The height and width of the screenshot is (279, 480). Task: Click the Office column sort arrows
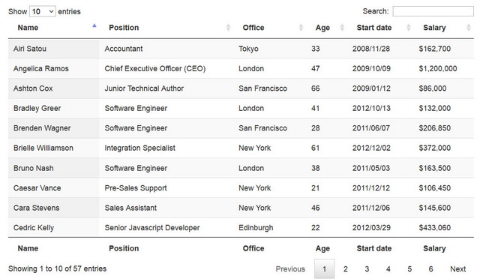click(x=301, y=28)
